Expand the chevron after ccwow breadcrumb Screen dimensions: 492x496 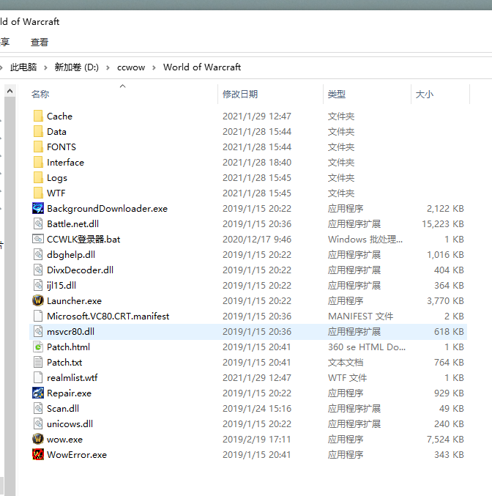click(x=154, y=67)
